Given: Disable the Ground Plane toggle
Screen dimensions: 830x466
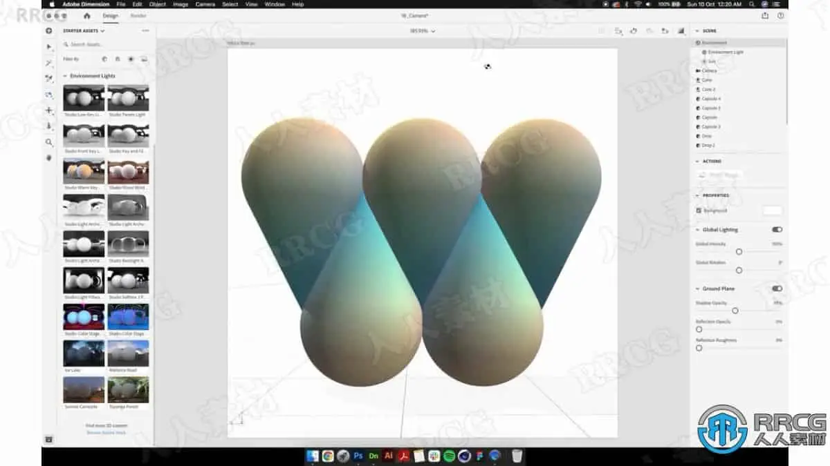Looking at the screenshot, I should click(x=776, y=288).
